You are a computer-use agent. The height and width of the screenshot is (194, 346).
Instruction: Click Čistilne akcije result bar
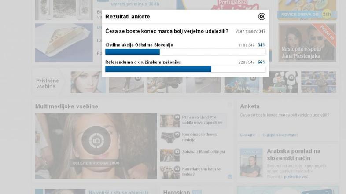point(185,52)
